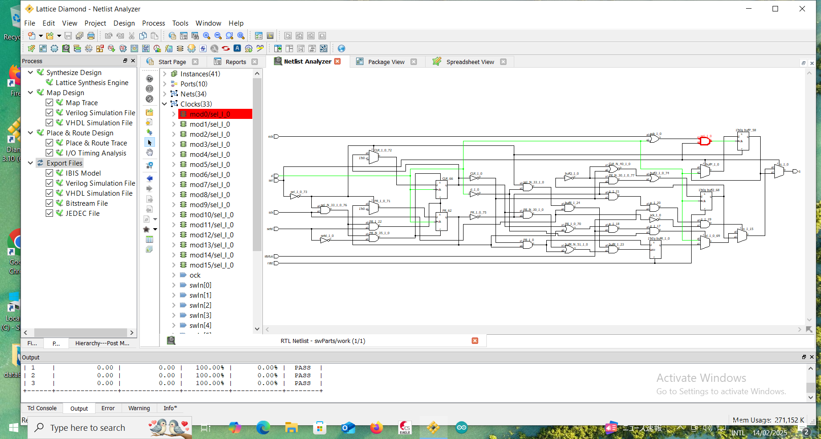This screenshot has height=439, width=821.
Task: Click the New file icon in toolbar
Action: (31, 36)
